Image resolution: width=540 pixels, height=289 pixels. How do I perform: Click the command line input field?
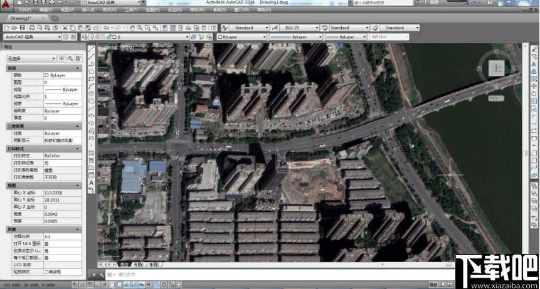click(275, 274)
